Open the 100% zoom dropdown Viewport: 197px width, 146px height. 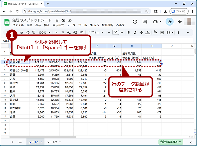(44, 33)
